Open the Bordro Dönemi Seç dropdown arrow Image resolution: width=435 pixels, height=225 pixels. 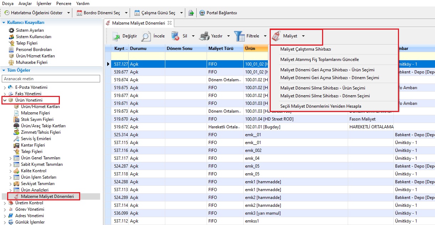(x=126, y=13)
